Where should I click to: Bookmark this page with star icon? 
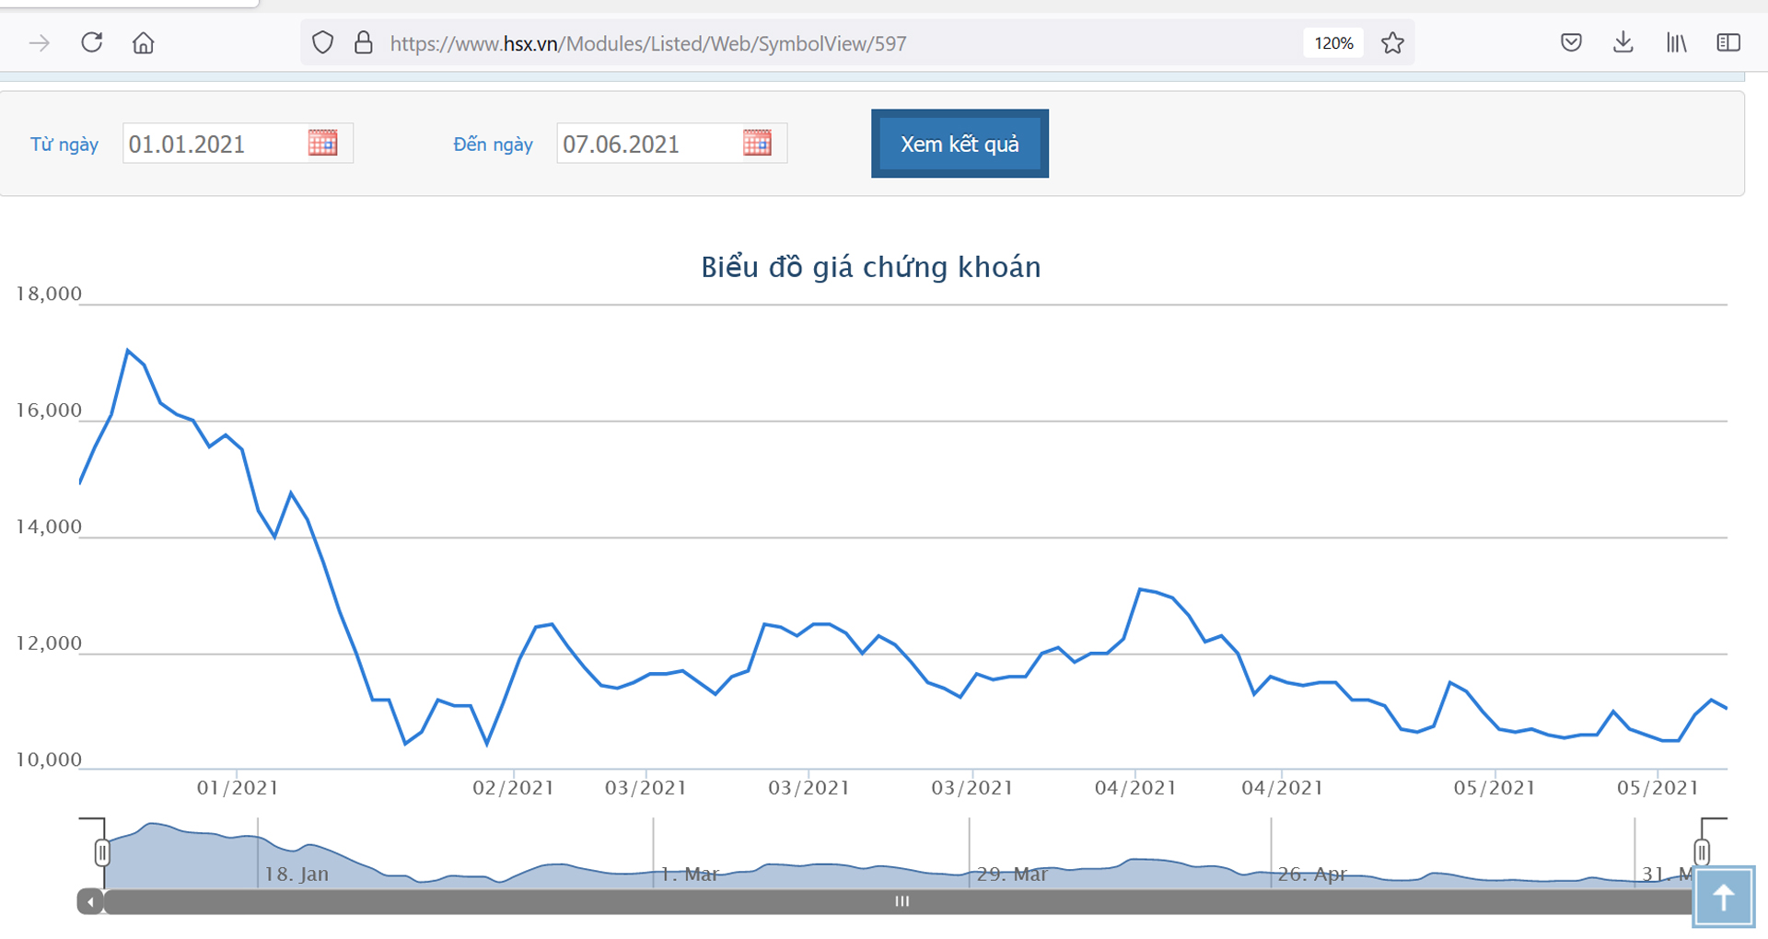click(1392, 43)
